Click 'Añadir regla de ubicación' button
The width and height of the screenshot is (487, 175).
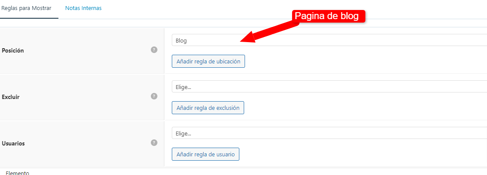pos(208,61)
